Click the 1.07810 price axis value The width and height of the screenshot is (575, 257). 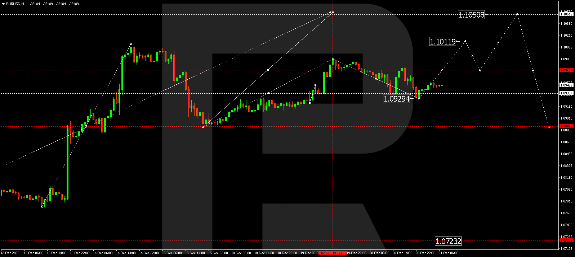[x=566, y=201]
